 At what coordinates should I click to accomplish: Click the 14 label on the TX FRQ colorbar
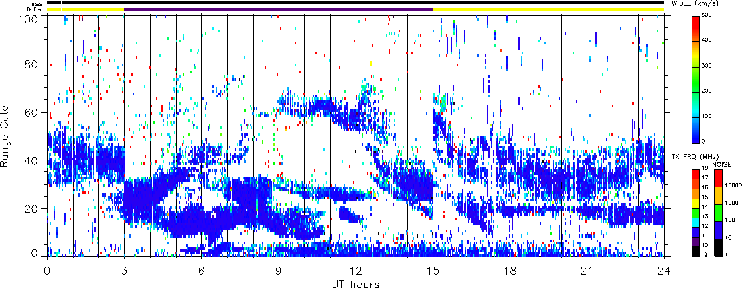click(x=705, y=207)
